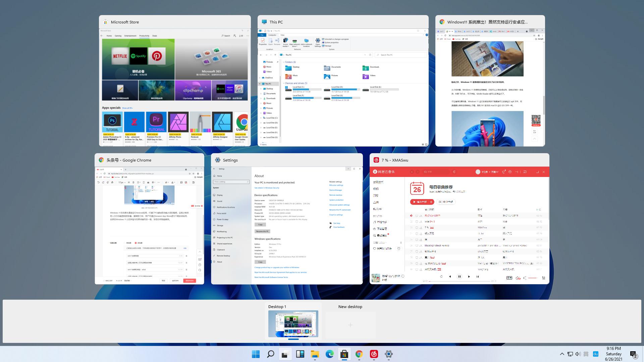
Task: Switch to the View tab in This PC
Action: (283, 35)
